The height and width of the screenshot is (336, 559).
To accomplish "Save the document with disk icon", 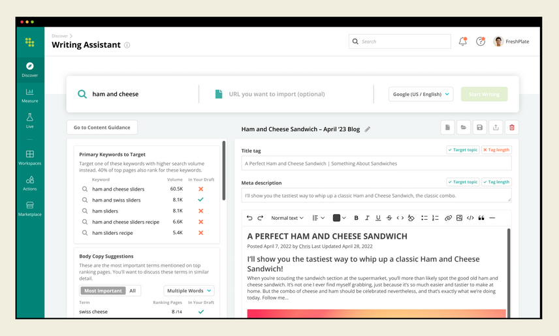I will coord(479,128).
